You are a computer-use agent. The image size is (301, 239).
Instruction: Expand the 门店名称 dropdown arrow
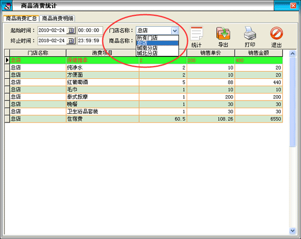tap(175, 31)
